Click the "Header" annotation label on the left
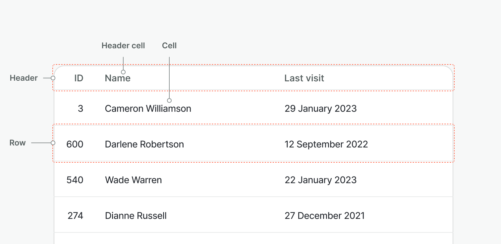The height and width of the screenshot is (244, 501). point(24,78)
